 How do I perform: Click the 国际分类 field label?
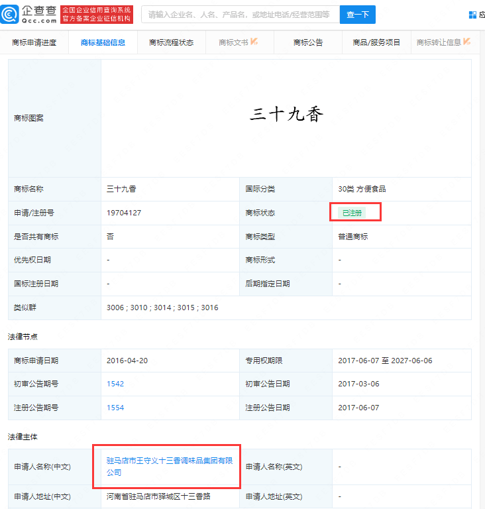(260, 189)
